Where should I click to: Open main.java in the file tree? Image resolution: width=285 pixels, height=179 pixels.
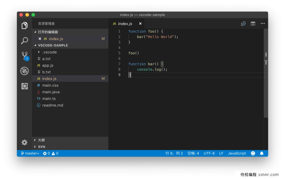[70, 92]
